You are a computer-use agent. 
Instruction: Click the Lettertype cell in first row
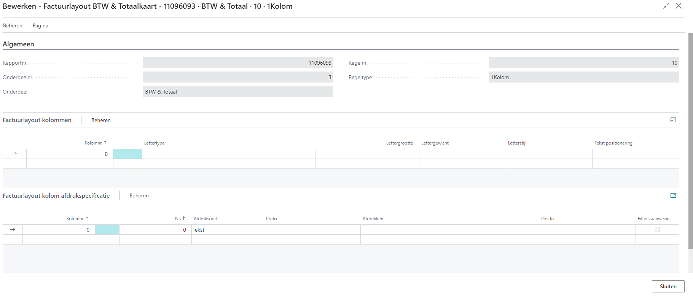pos(228,154)
